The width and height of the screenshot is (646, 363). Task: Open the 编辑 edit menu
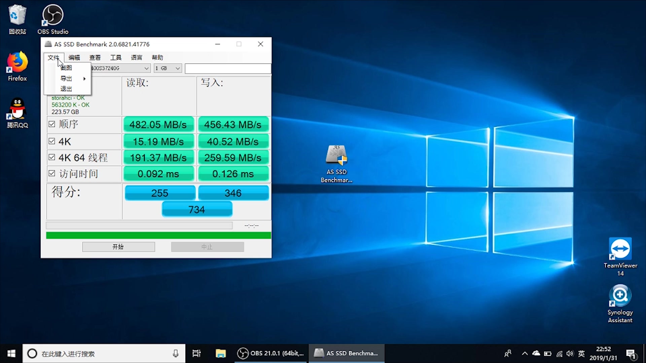coord(74,57)
